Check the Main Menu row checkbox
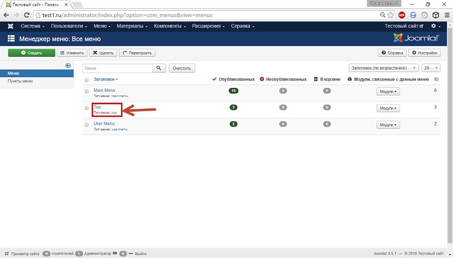 [x=87, y=91]
